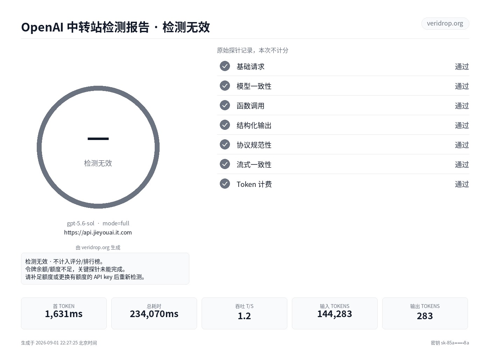
Task: Select the 输入 TOKENS 144,283 card
Action: coord(335,313)
